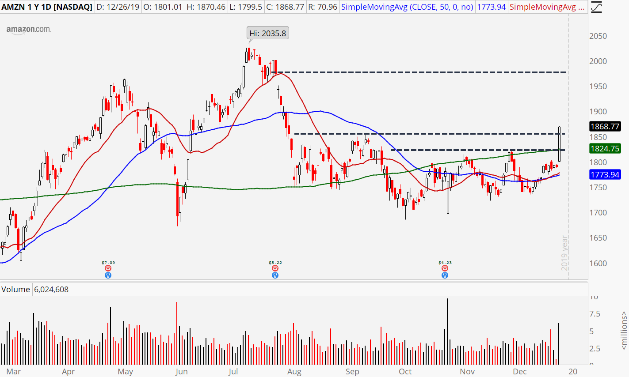This screenshot has height=377, width=629.
Task: Click the Mar label on the time axis
Action: coord(14,372)
